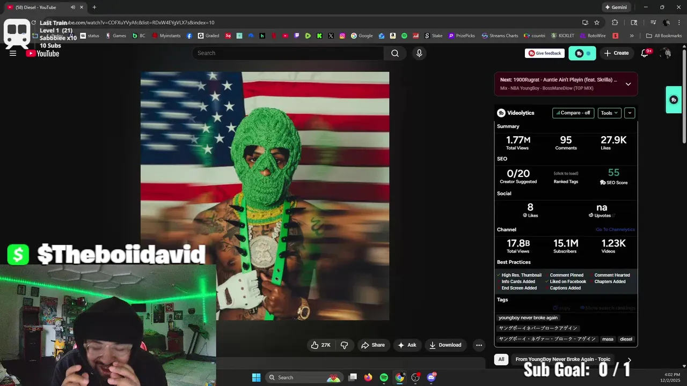Open Task View on the taskbar
The height and width of the screenshot is (386, 687).
point(353,377)
